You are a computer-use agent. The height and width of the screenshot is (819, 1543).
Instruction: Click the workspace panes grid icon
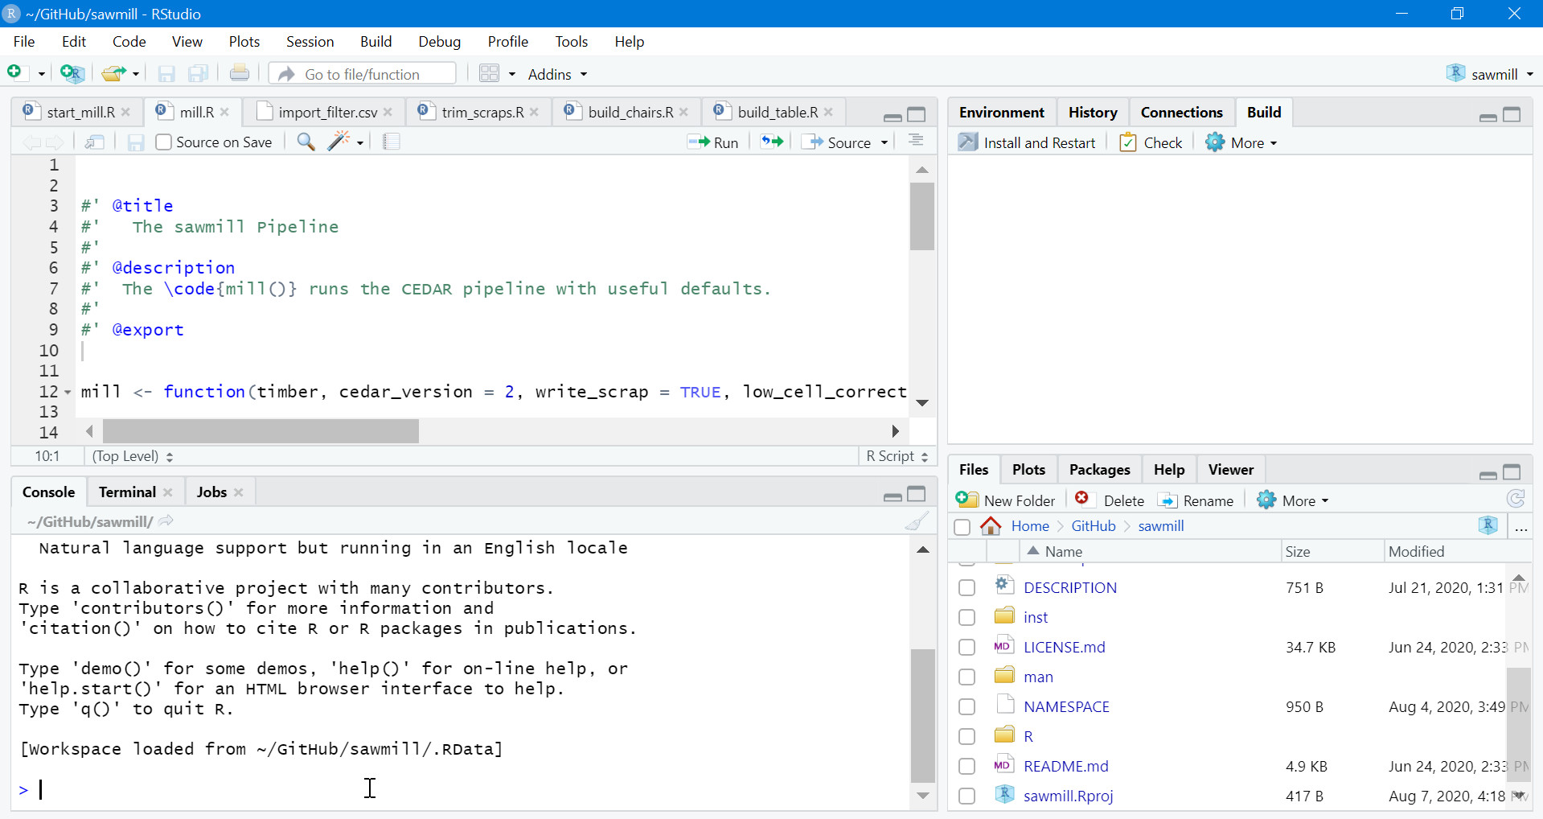point(490,73)
